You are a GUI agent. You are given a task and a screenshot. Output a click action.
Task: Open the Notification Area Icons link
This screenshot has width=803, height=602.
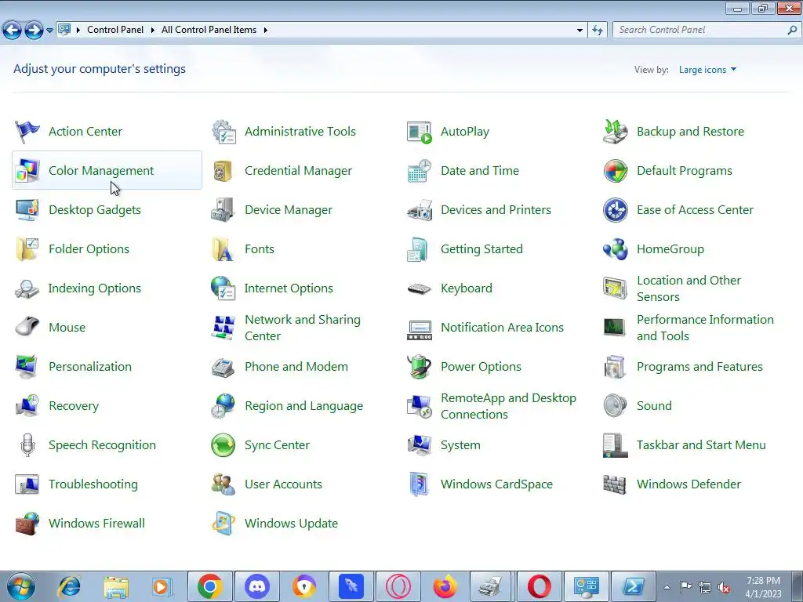tap(503, 327)
